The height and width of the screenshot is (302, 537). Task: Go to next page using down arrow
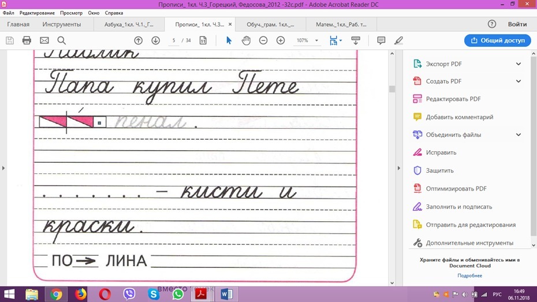coord(155,40)
